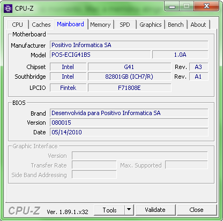The width and height of the screenshot is (223, 221).
Task: Go to the Graphics tab
Action: coord(151,25)
